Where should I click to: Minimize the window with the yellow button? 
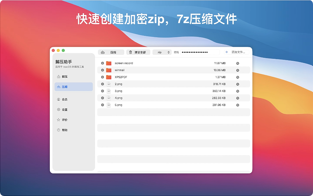pyautogui.click(x=58, y=50)
